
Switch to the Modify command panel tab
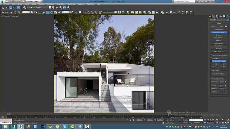tap(213, 16)
